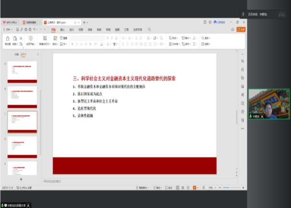Toggle bold formatting button
Viewport: 291px width, 208px height.
72,44
